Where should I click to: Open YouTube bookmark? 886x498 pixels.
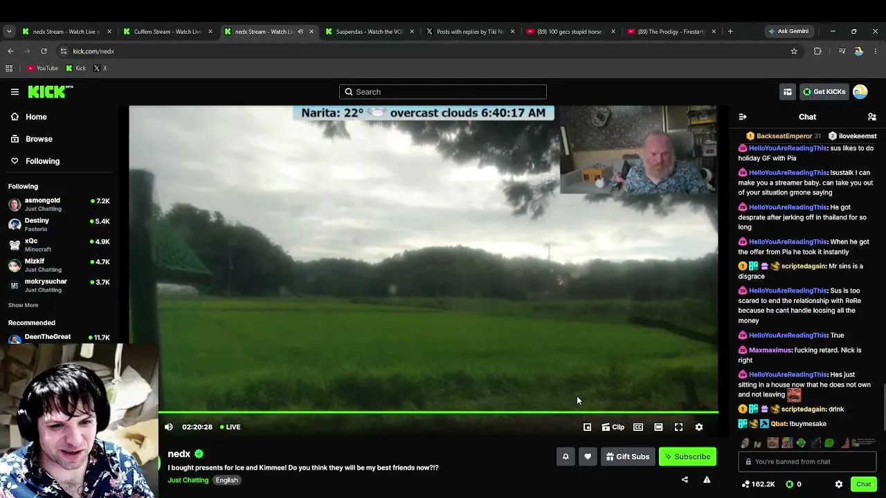[42, 68]
